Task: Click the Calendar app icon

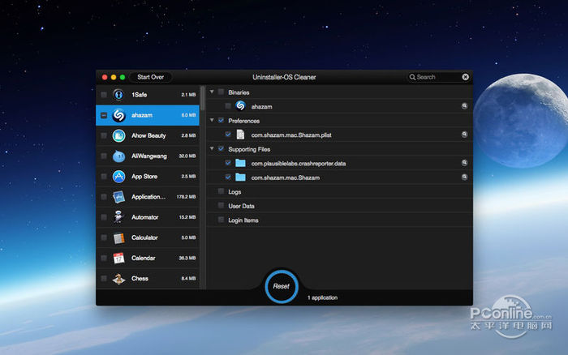Action: (x=118, y=258)
